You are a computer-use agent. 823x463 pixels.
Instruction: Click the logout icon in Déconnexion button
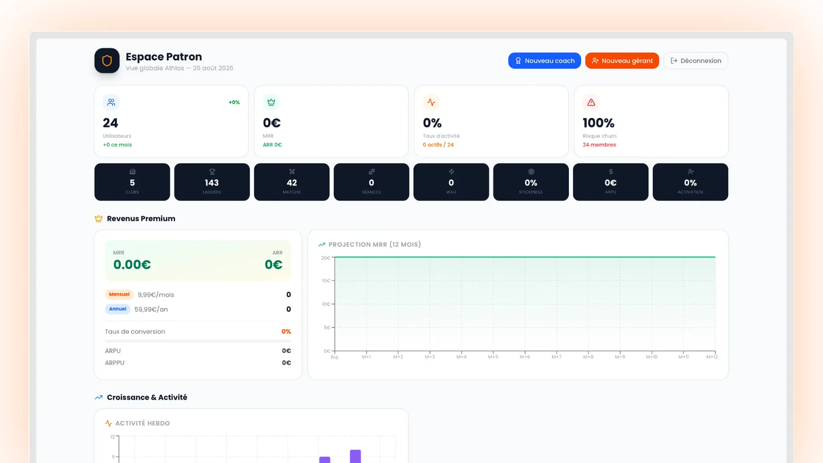click(x=674, y=61)
